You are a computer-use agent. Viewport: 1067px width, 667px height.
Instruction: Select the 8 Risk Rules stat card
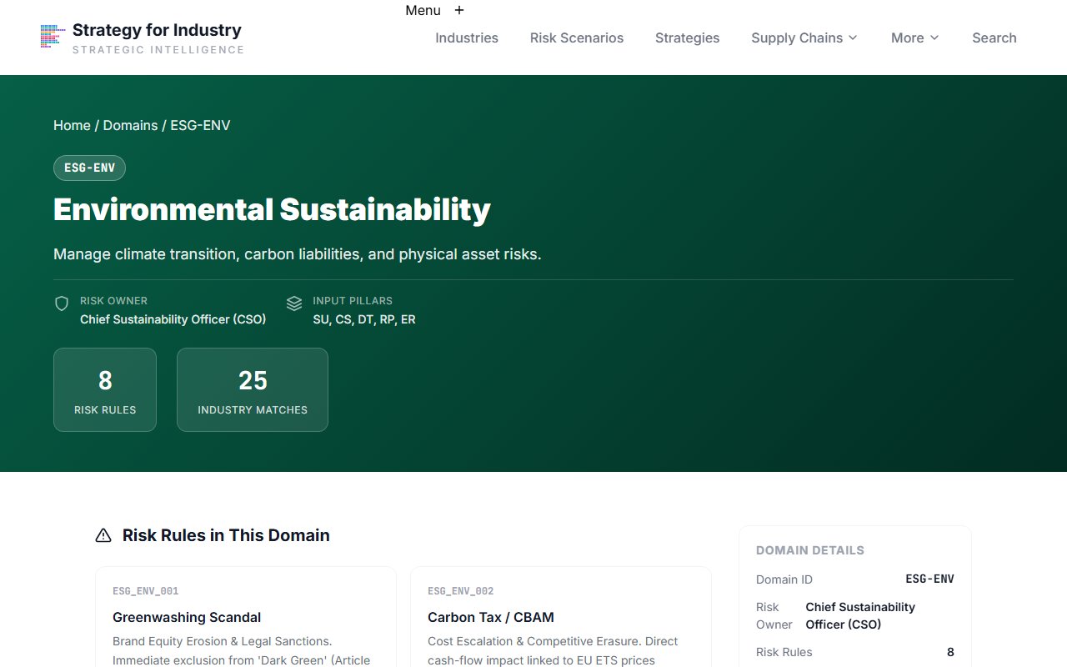104,389
